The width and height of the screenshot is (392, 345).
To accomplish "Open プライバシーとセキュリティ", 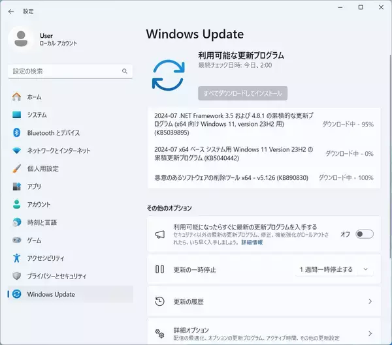I will 71,276.
